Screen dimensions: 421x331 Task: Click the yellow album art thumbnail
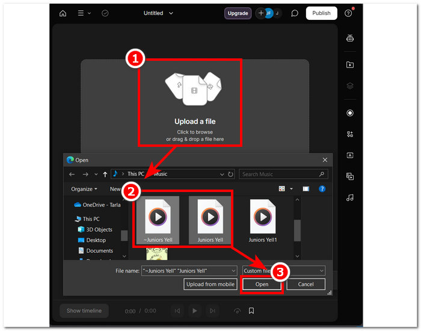[157, 254]
